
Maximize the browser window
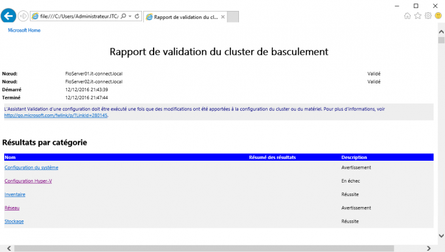point(416,5)
